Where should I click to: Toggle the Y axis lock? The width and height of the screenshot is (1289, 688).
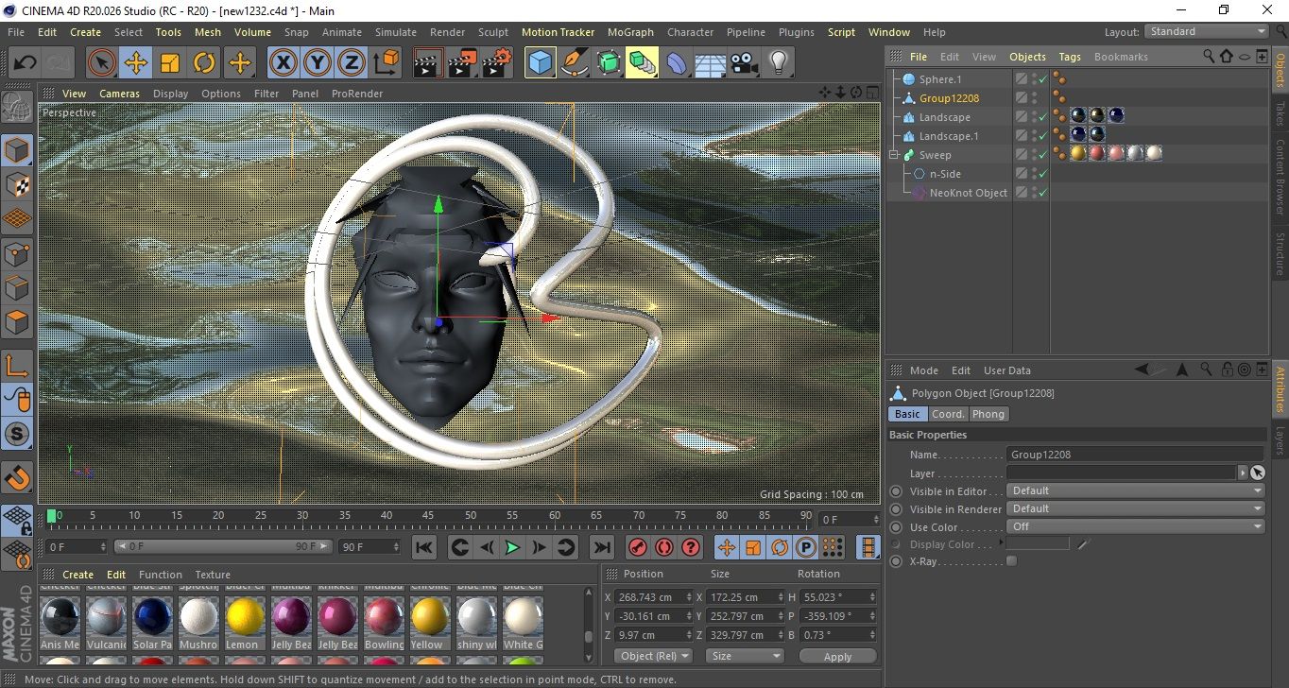pyautogui.click(x=318, y=63)
